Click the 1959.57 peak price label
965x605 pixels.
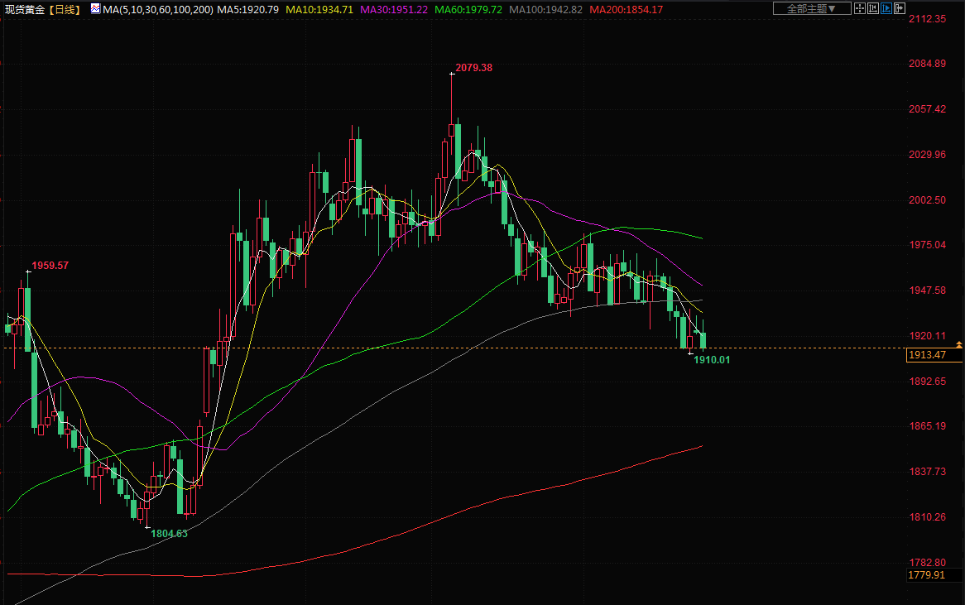point(50,266)
